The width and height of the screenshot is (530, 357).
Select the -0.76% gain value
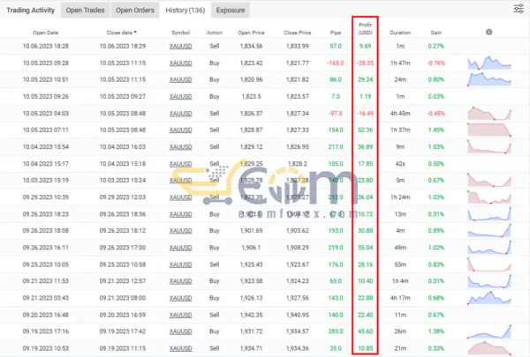point(436,63)
